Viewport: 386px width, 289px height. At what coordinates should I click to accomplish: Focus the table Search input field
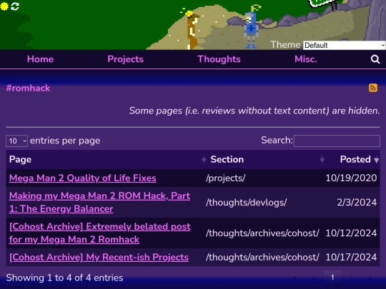[337, 141]
